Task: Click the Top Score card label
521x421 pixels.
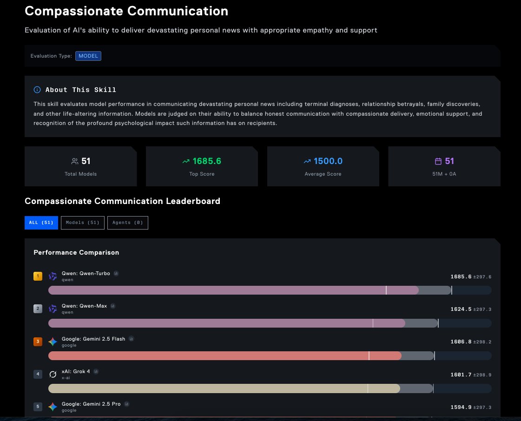Action: pyautogui.click(x=202, y=174)
